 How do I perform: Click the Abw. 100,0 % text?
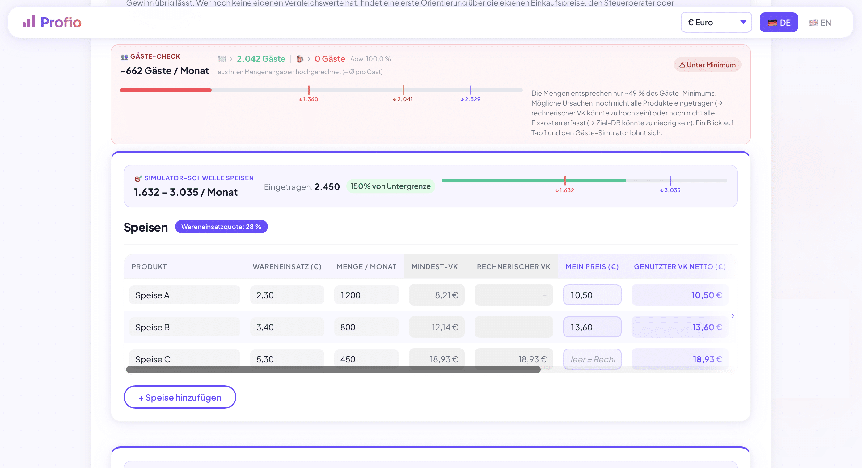(x=370, y=59)
